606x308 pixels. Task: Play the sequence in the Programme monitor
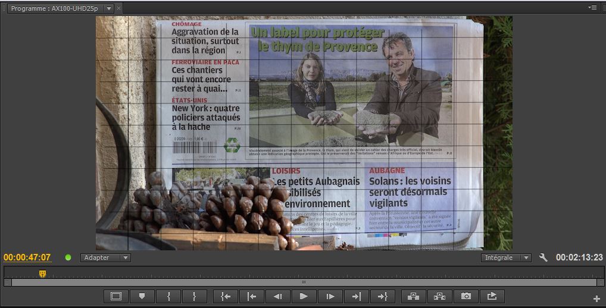[304, 297]
